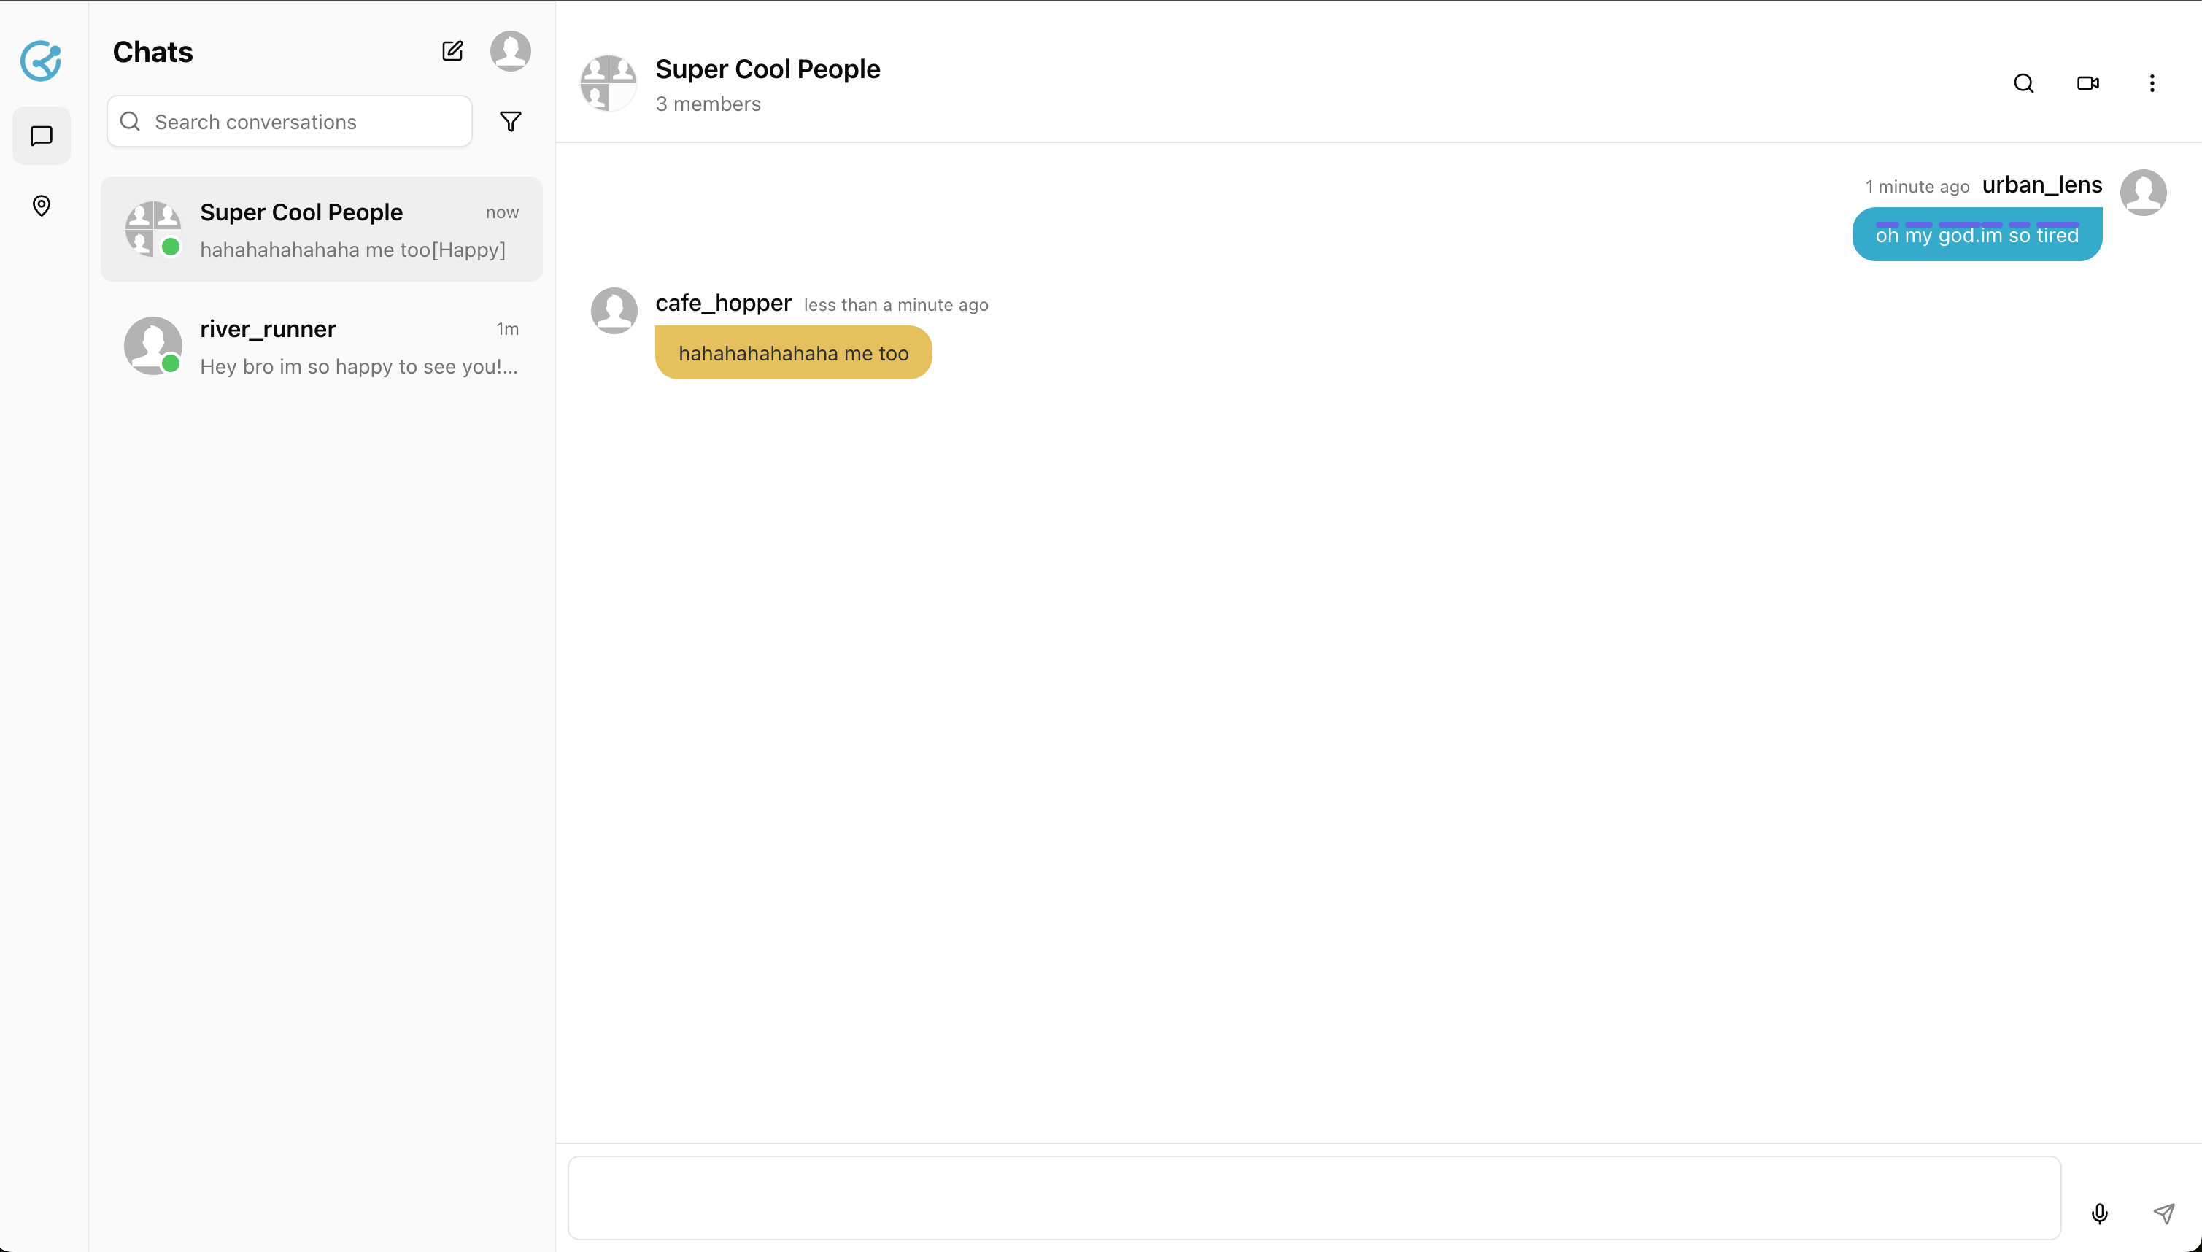
Task: Open the river_runner conversation
Action: (x=322, y=347)
